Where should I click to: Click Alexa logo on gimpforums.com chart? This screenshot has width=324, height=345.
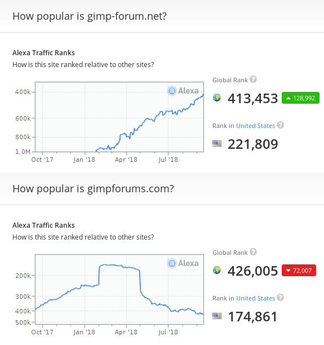tap(183, 263)
